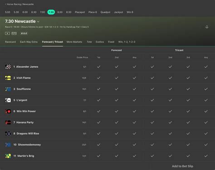
Task: Open the Place 6 pool
Action: (x=93, y=12)
